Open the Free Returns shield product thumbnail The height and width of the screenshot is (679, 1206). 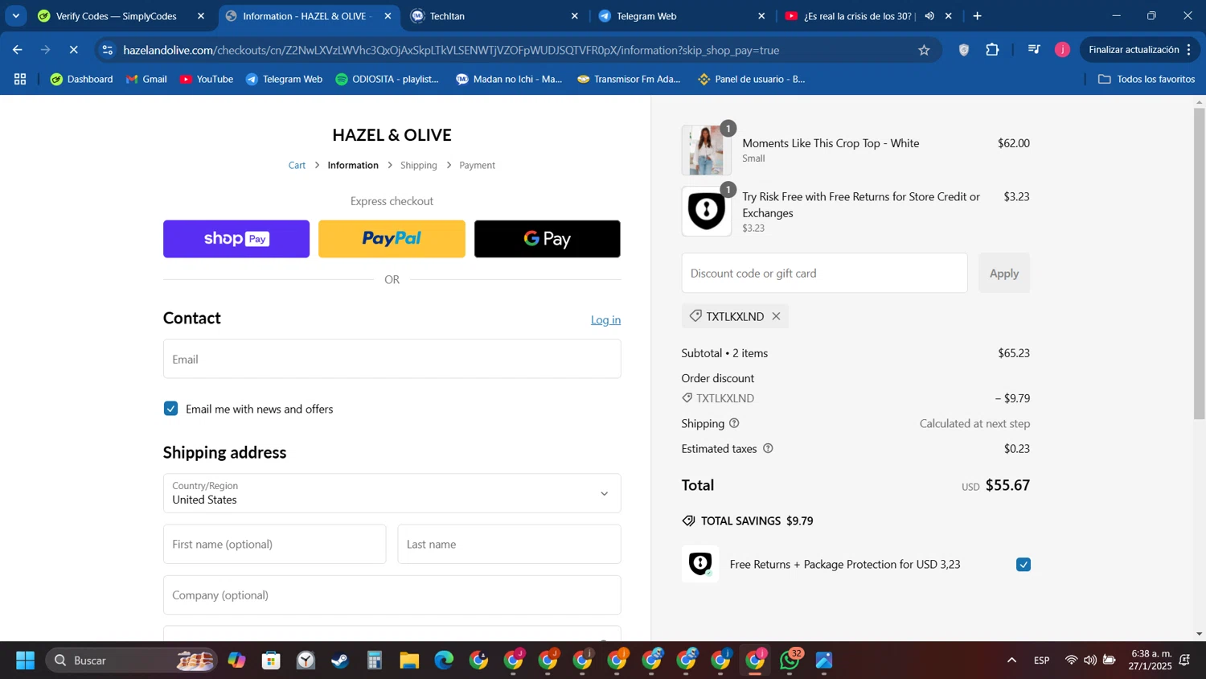[x=706, y=211]
